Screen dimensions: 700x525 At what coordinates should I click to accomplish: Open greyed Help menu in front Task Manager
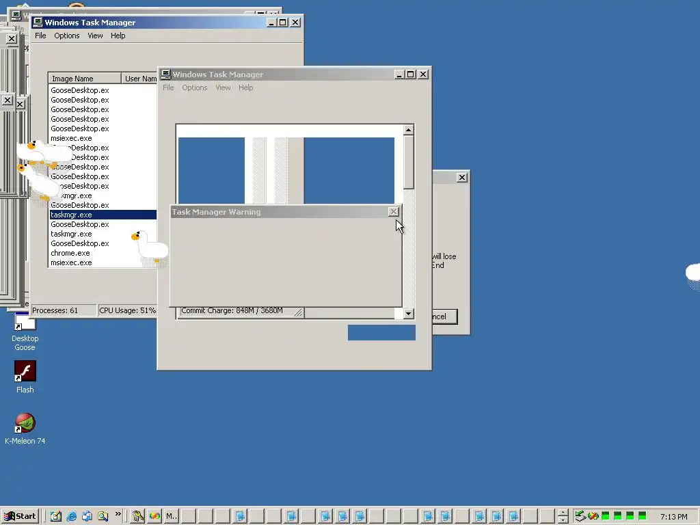pyautogui.click(x=245, y=87)
